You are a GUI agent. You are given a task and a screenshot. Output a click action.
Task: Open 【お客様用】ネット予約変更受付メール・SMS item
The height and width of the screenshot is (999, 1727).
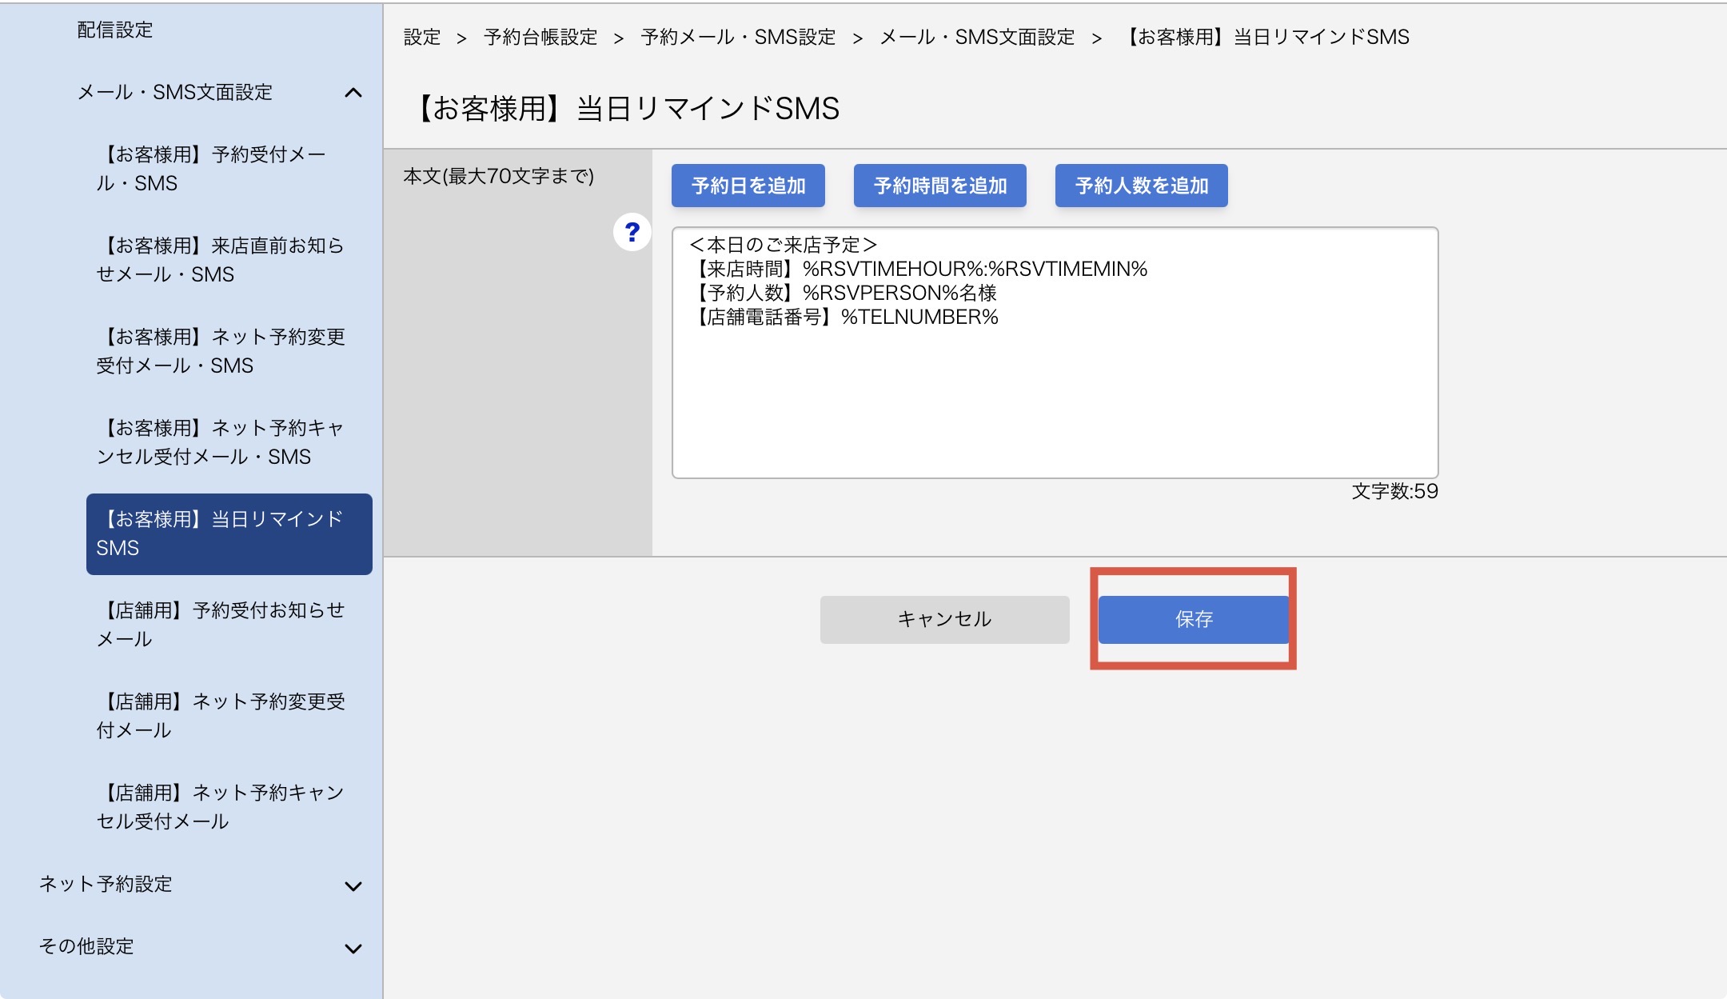(x=221, y=351)
